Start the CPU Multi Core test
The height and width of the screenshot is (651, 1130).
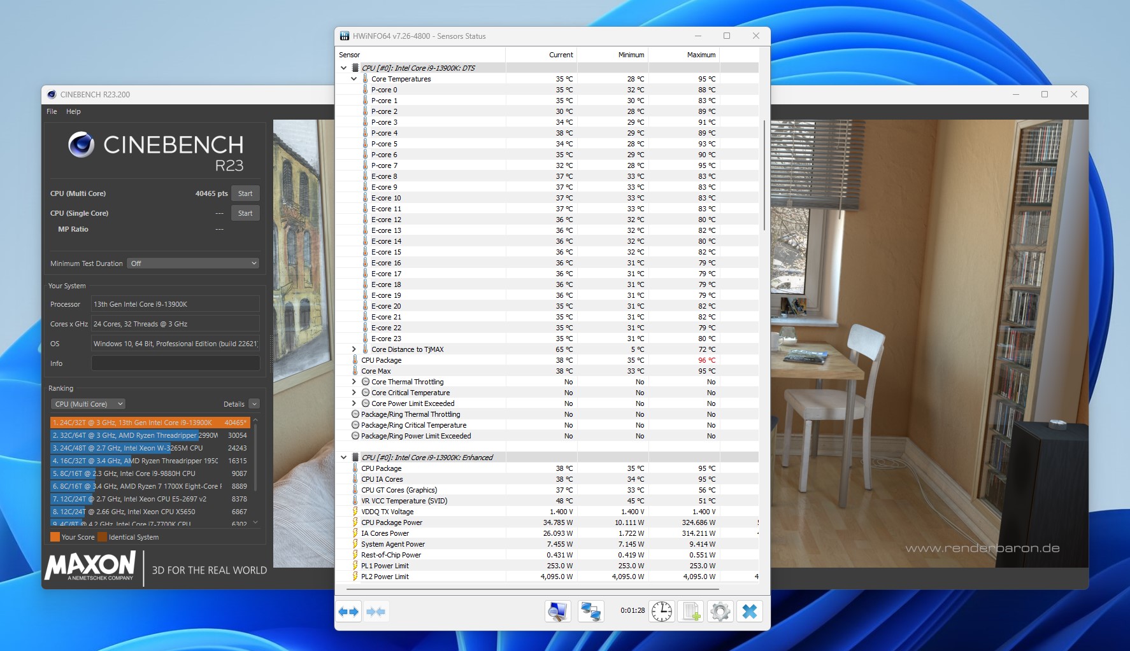pos(245,193)
